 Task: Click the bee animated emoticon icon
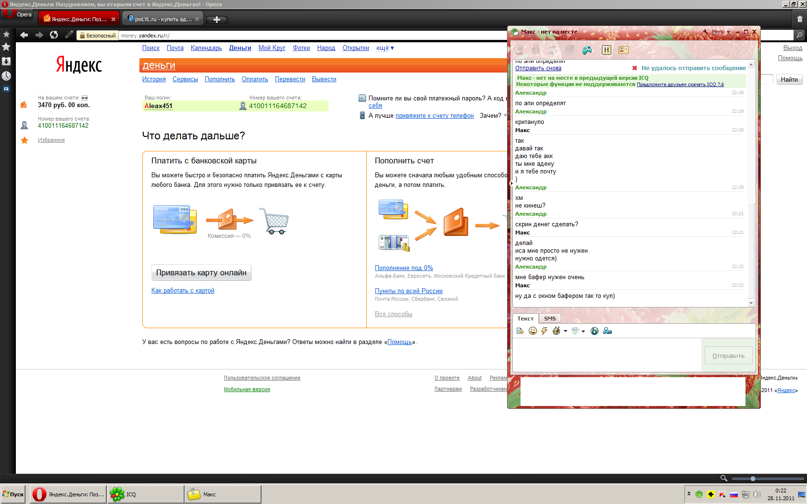coord(557,331)
